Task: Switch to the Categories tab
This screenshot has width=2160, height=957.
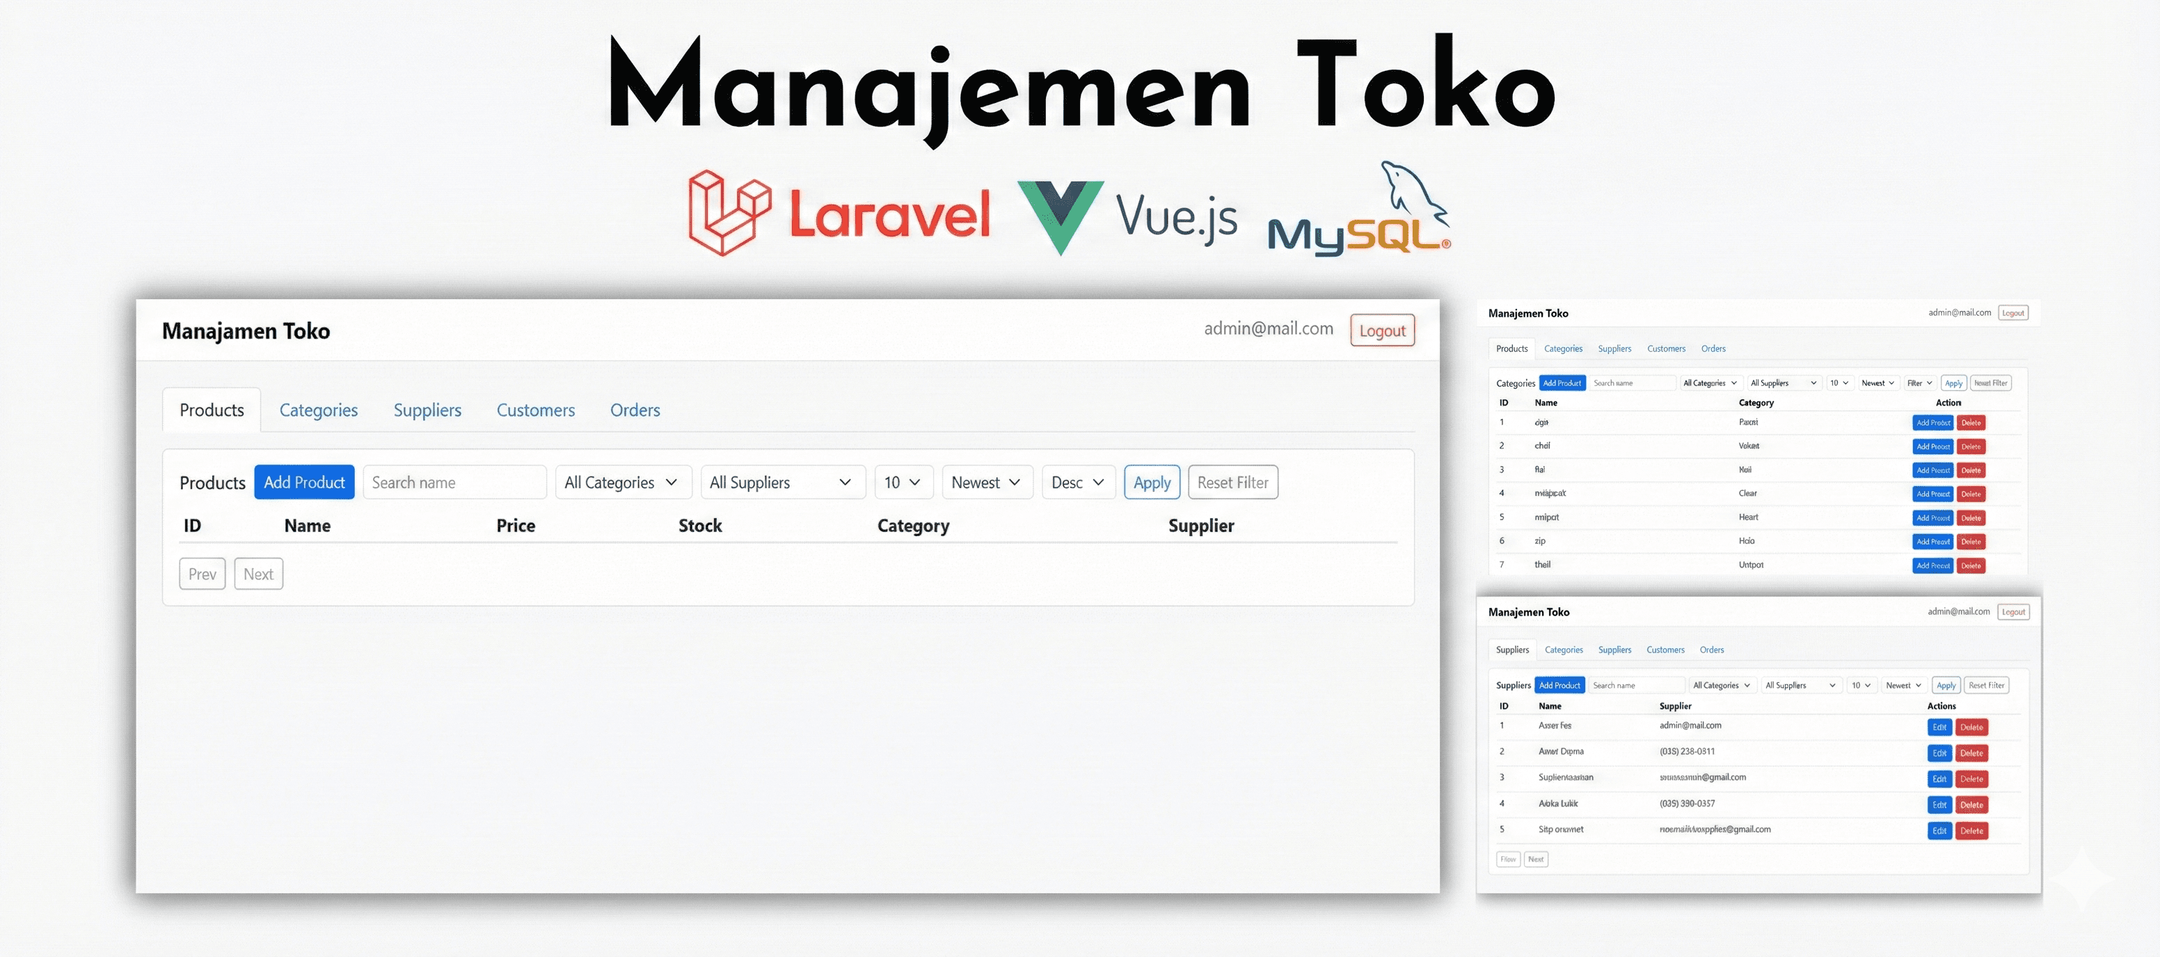Action: (x=318, y=410)
